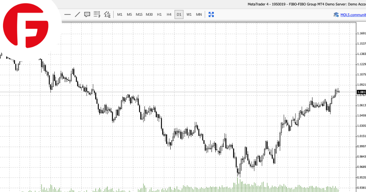
Task: Click the text label comment tool
Action: tap(87, 15)
